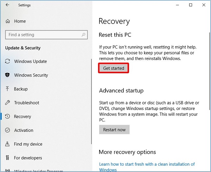211x172 pixels.
Task: Click the sidebar vertical scrollbar
Action: tap(91, 99)
